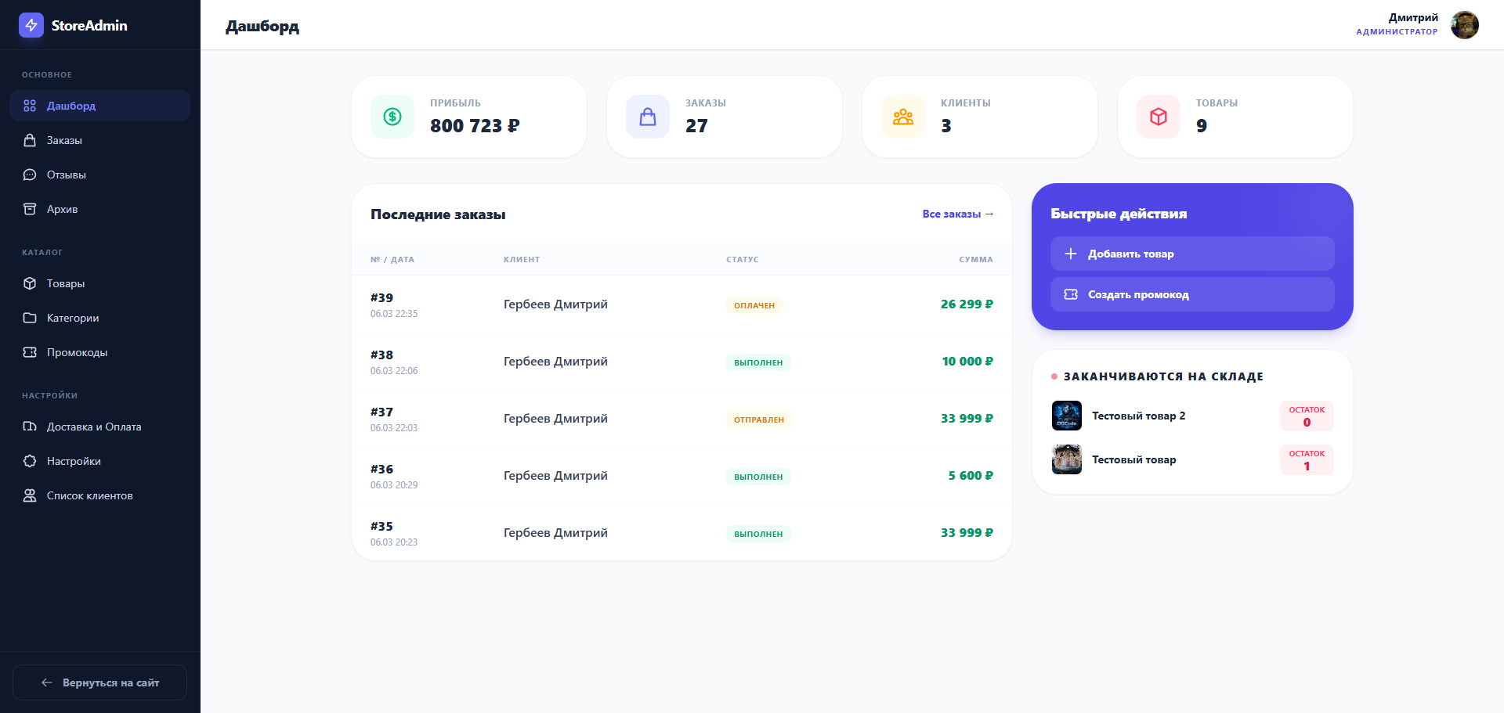This screenshot has width=1504, height=713.
Task: Follow the Все заказы link
Action: tap(957, 214)
